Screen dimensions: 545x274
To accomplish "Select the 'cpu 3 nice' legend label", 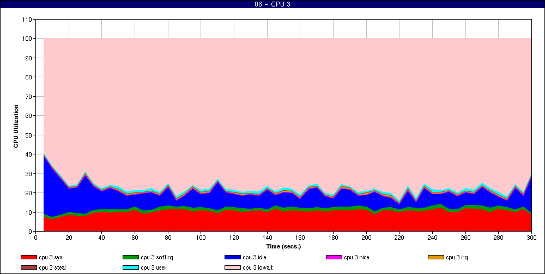I will click(x=356, y=257).
